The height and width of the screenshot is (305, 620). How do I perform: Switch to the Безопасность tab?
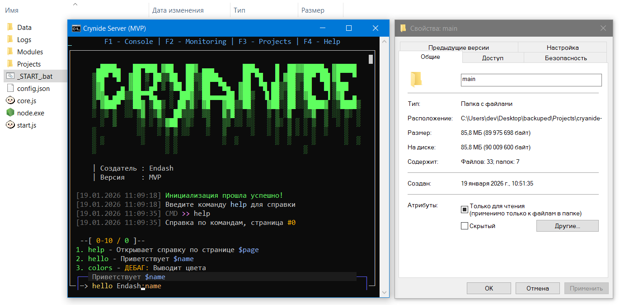pos(565,58)
